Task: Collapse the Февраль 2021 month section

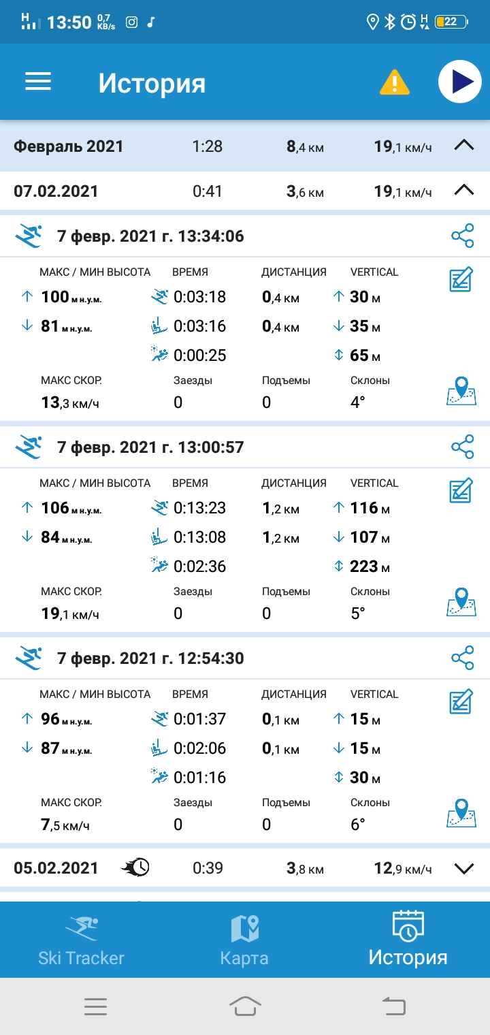Action: click(463, 146)
